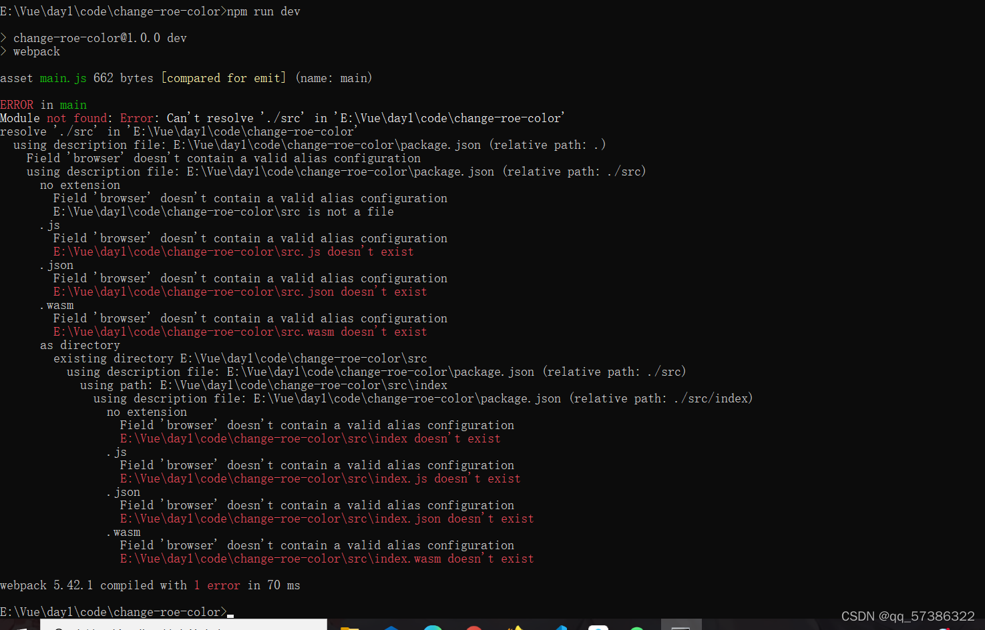Click the 'existing directory' path line
This screenshot has width=985, height=630.
[x=240, y=358]
